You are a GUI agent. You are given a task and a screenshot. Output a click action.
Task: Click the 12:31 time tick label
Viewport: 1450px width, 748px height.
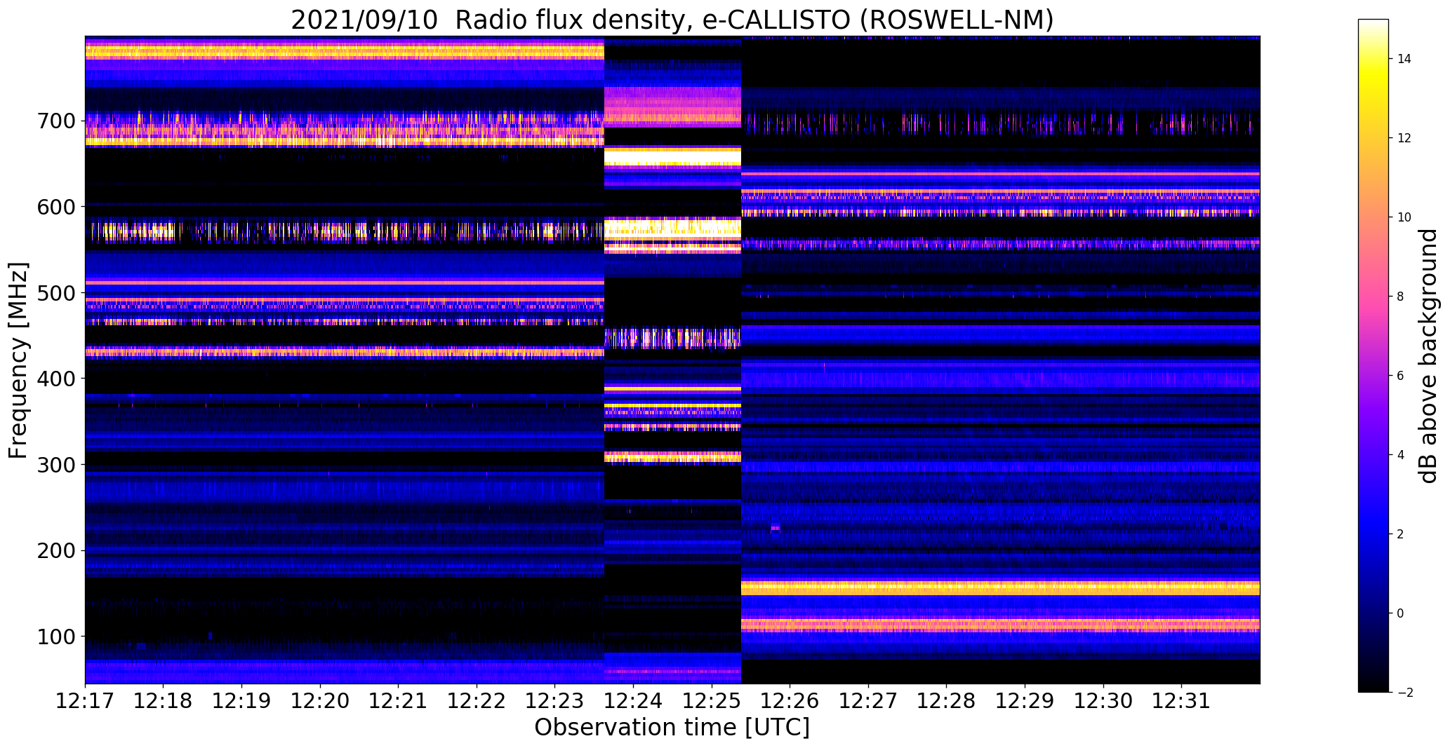point(1182,701)
